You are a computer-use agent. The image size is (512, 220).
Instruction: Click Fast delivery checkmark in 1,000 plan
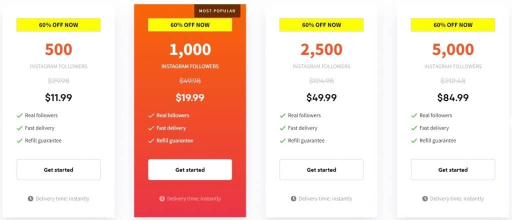(151, 128)
